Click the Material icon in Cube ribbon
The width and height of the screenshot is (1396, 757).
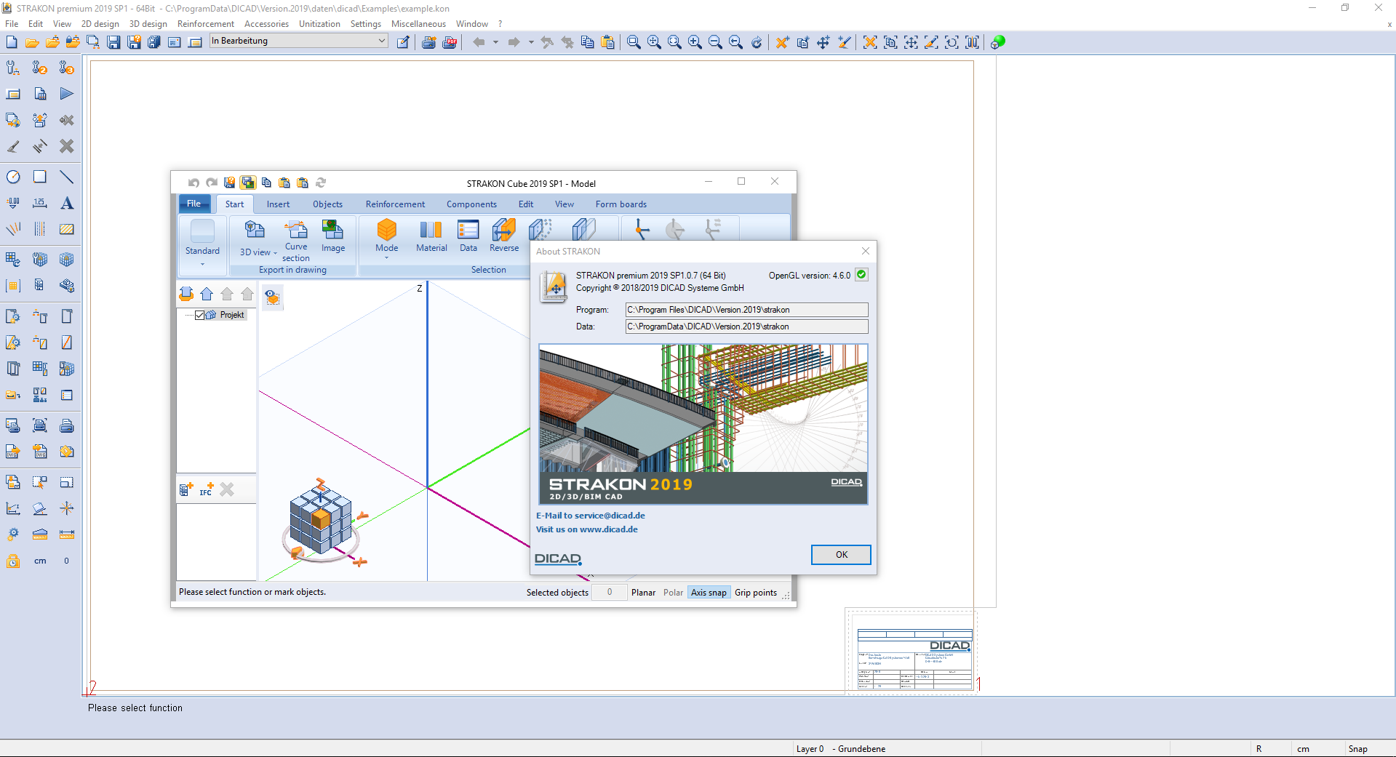point(431,236)
